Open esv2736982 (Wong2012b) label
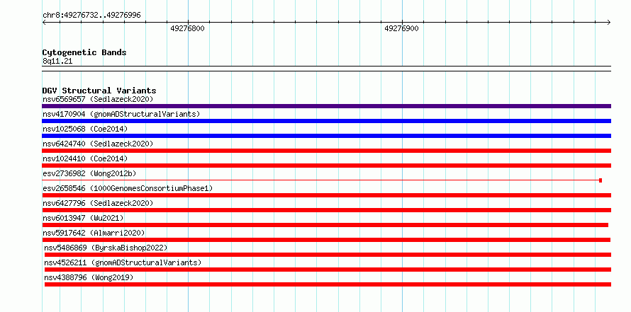 [x=89, y=173]
